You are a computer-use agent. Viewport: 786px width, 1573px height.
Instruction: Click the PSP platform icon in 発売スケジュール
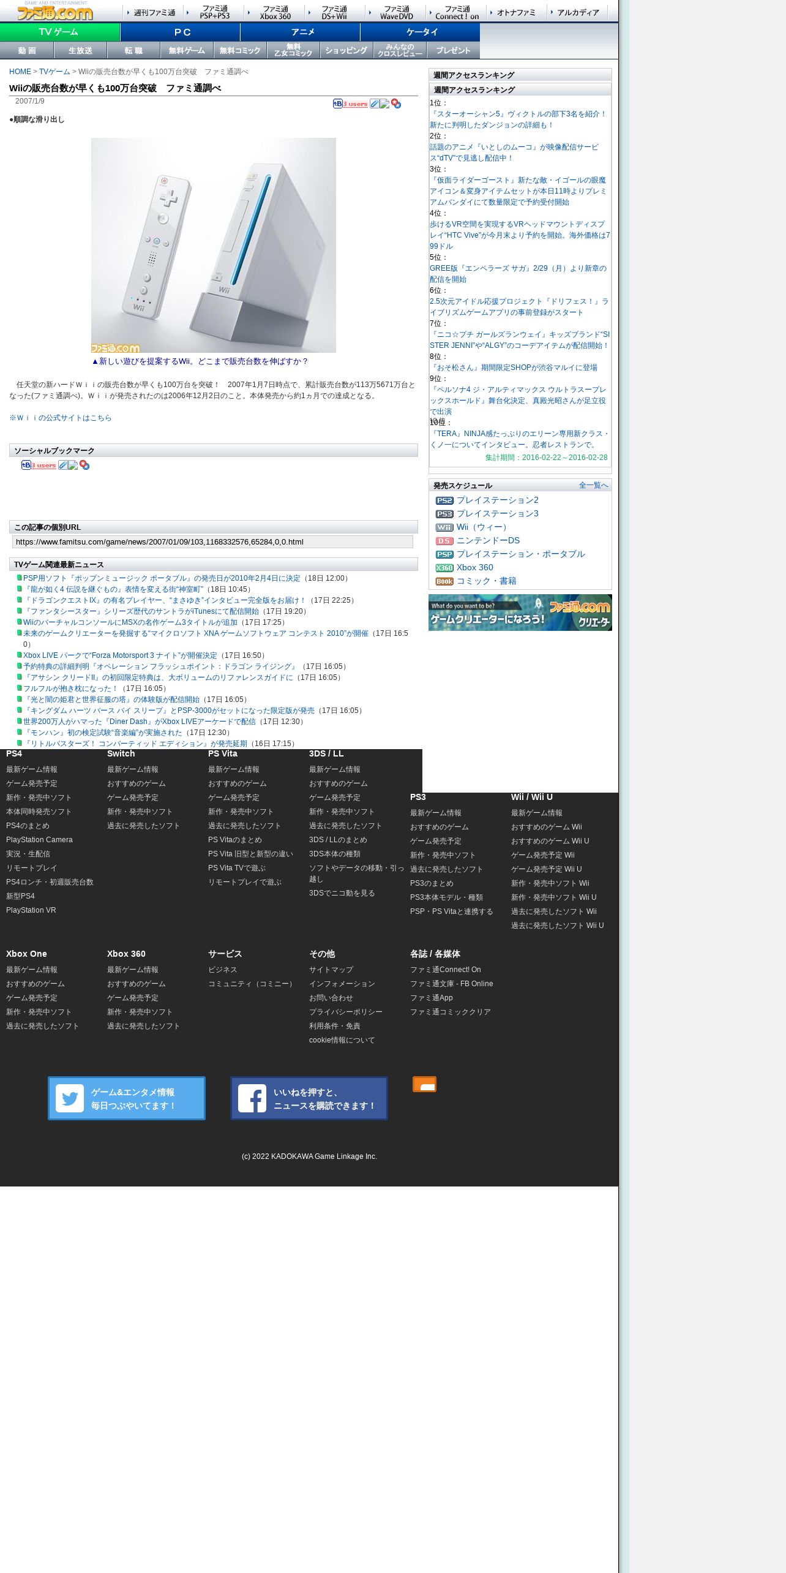[444, 554]
